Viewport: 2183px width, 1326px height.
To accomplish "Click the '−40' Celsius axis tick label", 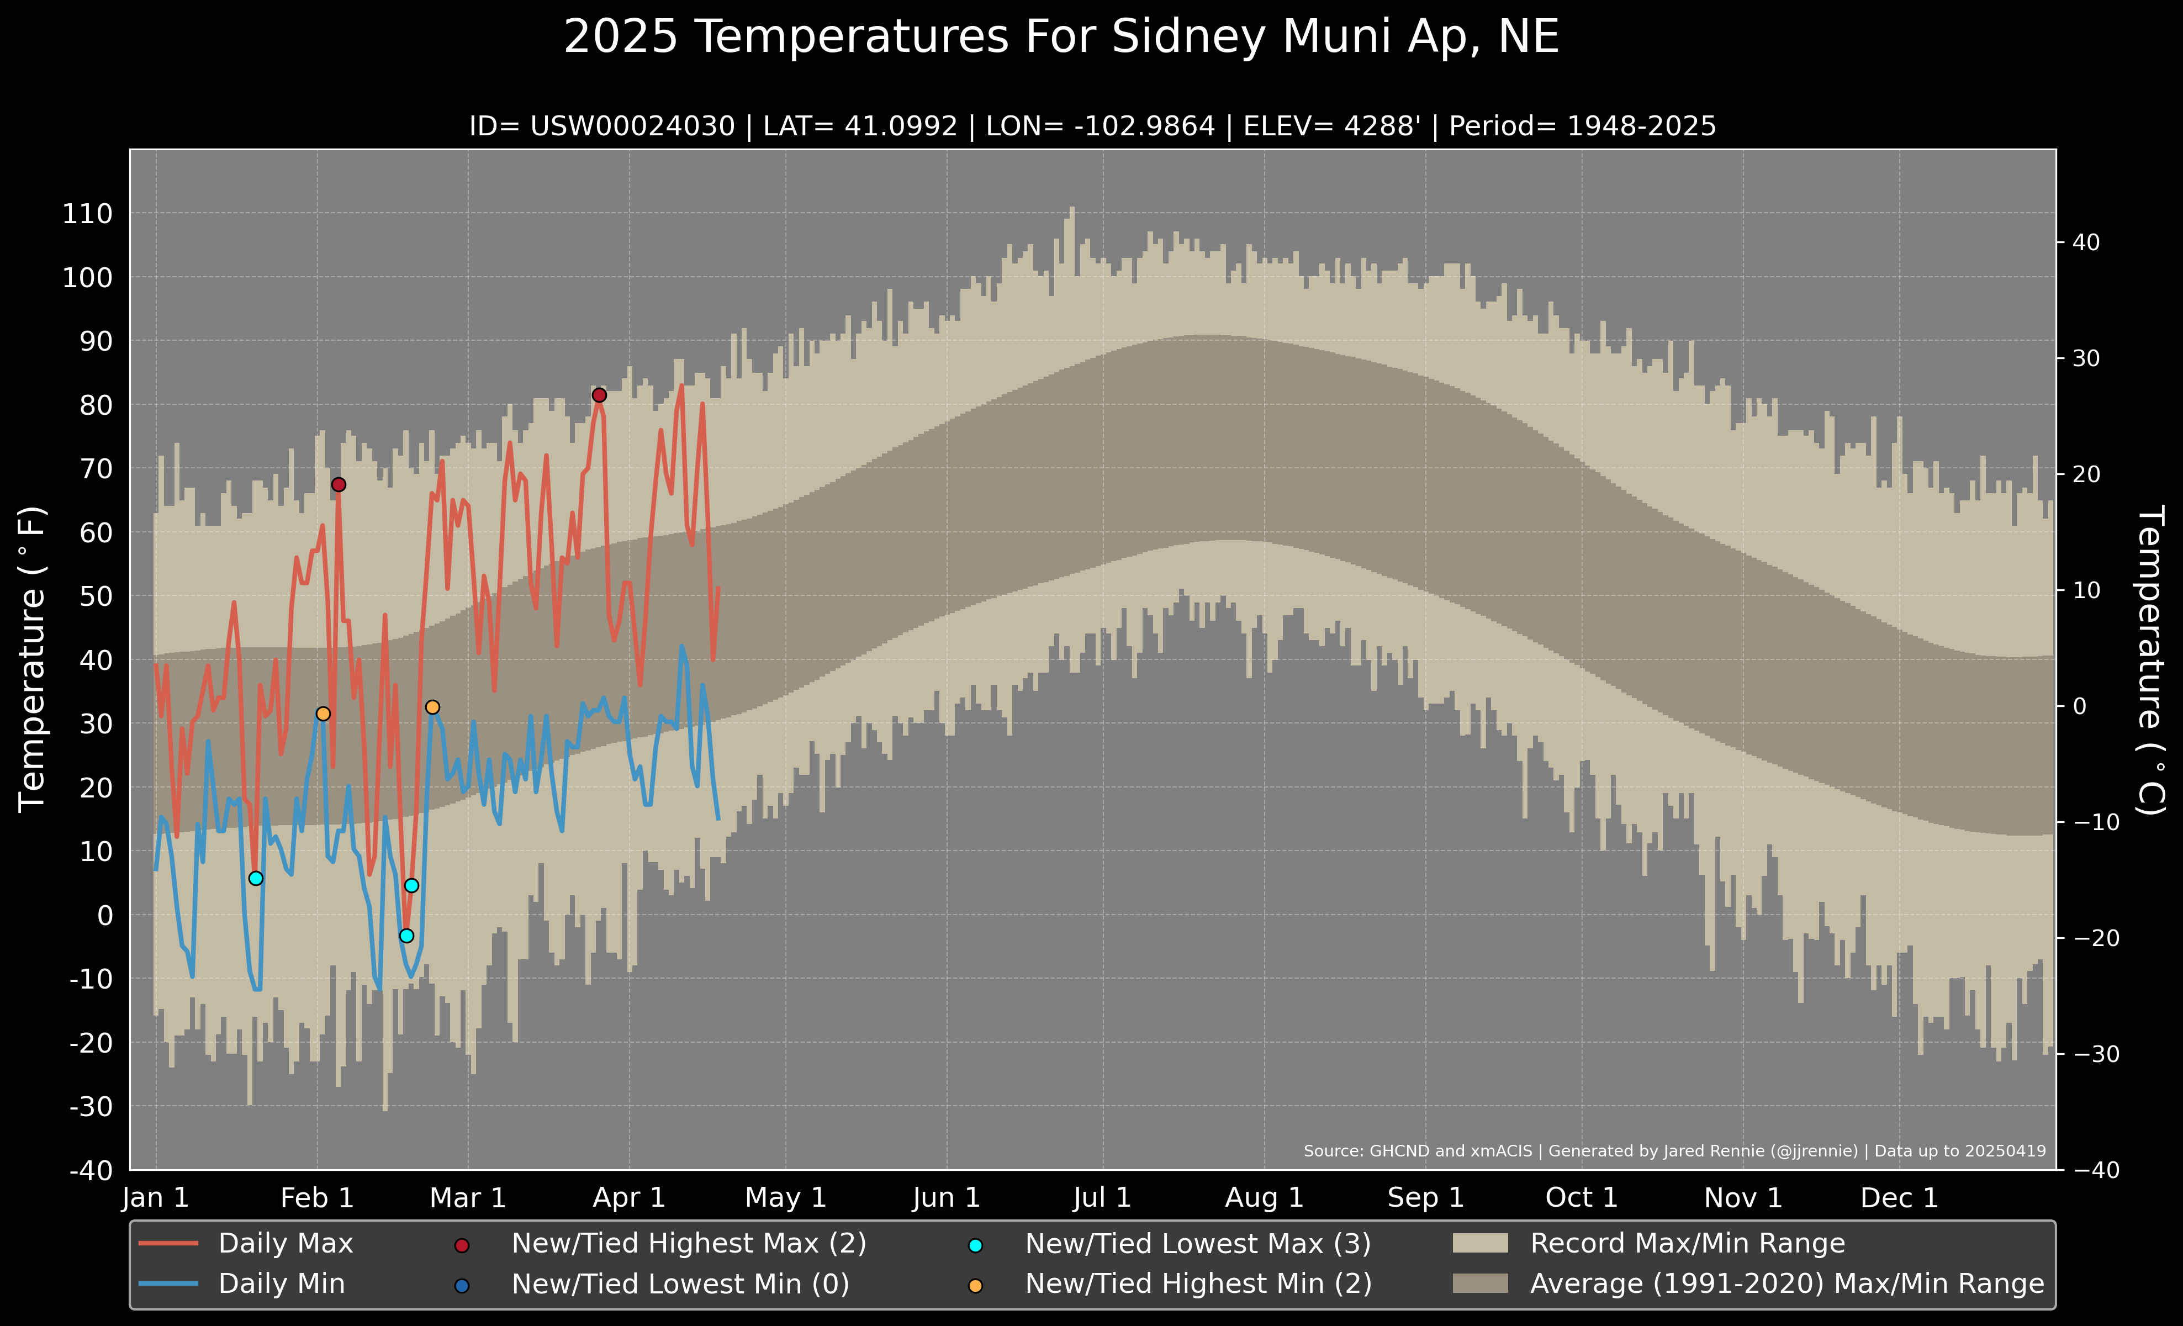I will click(2095, 1170).
